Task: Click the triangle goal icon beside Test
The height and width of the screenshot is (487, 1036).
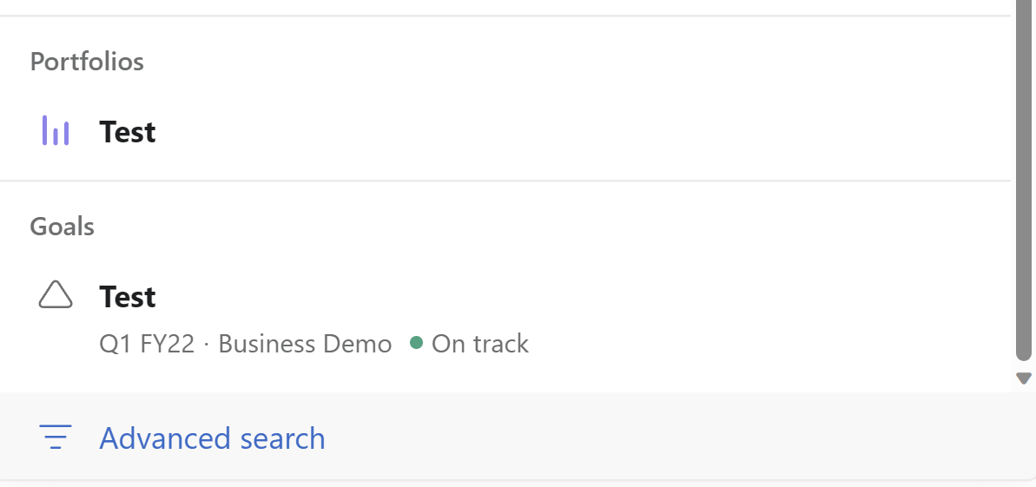Action: click(x=56, y=296)
